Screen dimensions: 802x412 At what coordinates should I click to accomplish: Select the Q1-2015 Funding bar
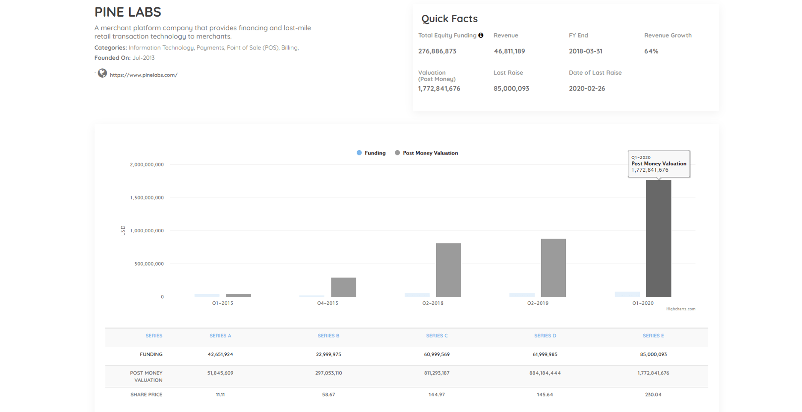coord(207,295)
